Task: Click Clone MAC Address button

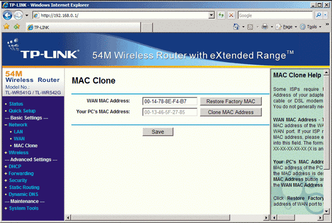Action: [231, 112]
